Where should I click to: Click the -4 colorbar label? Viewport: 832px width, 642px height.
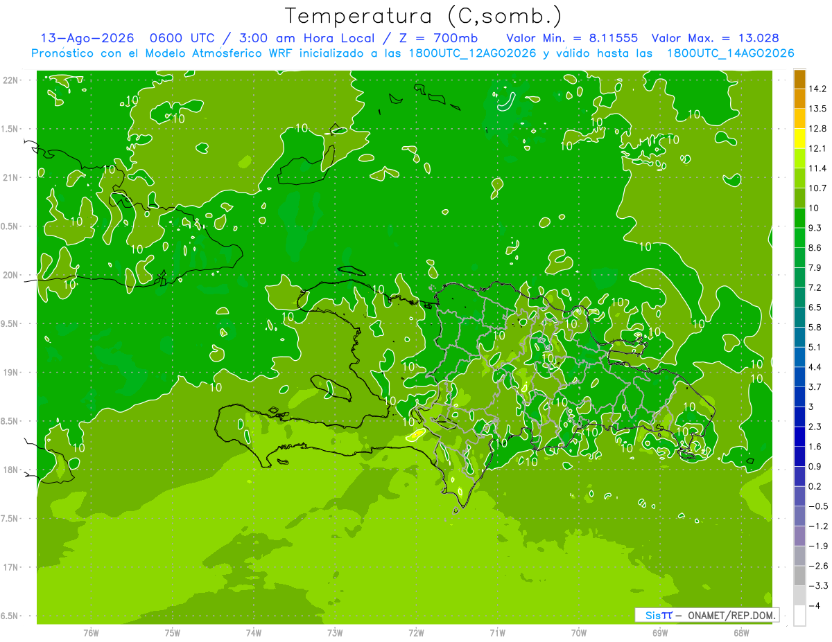[x=814, y=605]
